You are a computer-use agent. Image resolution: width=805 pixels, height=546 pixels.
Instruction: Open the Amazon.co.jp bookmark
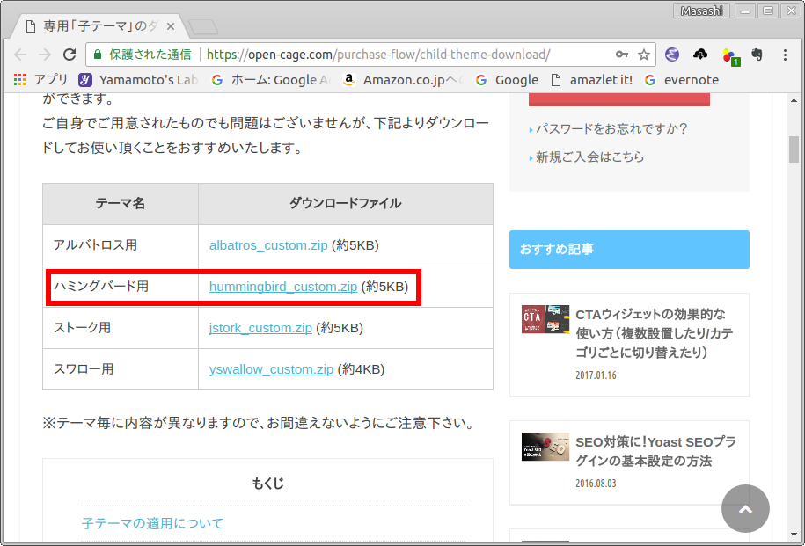pos(403,80)
